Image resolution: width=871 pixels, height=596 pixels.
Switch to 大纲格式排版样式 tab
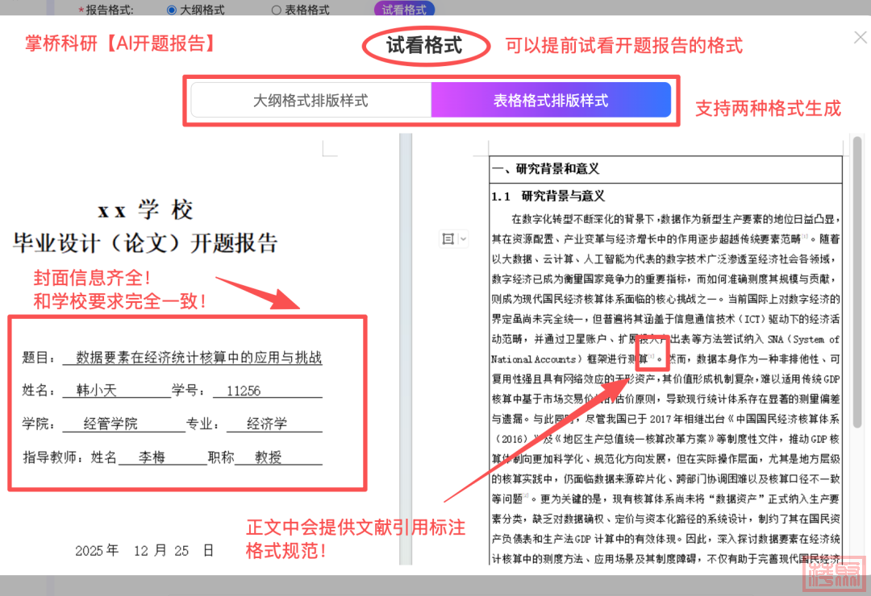tap(310, 101)
